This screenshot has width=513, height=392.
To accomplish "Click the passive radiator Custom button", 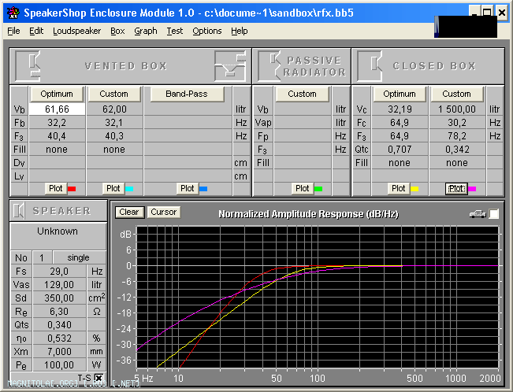I will (x=302, y=94).
